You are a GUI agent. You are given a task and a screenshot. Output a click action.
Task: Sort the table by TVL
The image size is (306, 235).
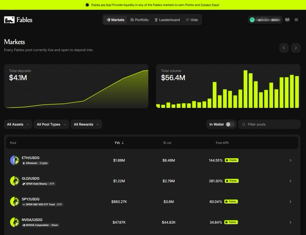pyautogui.click(x=119, y=143)
